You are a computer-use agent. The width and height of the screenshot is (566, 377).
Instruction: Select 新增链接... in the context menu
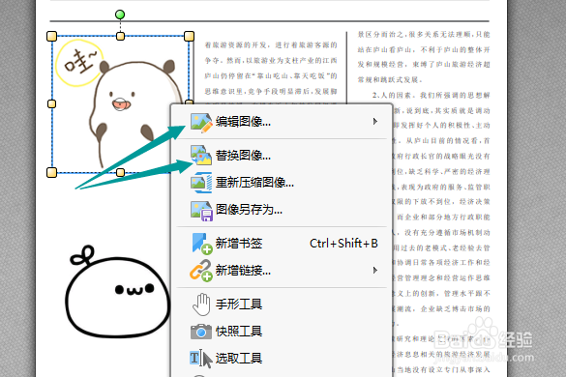[x=282, y=271]
